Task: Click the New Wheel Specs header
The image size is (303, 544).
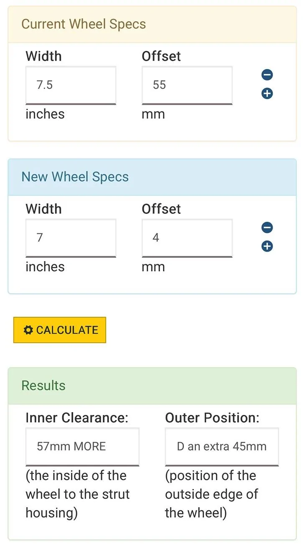Action: (x=75, y=177)
